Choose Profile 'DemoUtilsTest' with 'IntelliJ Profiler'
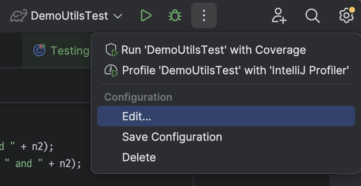 coord(236,70)
